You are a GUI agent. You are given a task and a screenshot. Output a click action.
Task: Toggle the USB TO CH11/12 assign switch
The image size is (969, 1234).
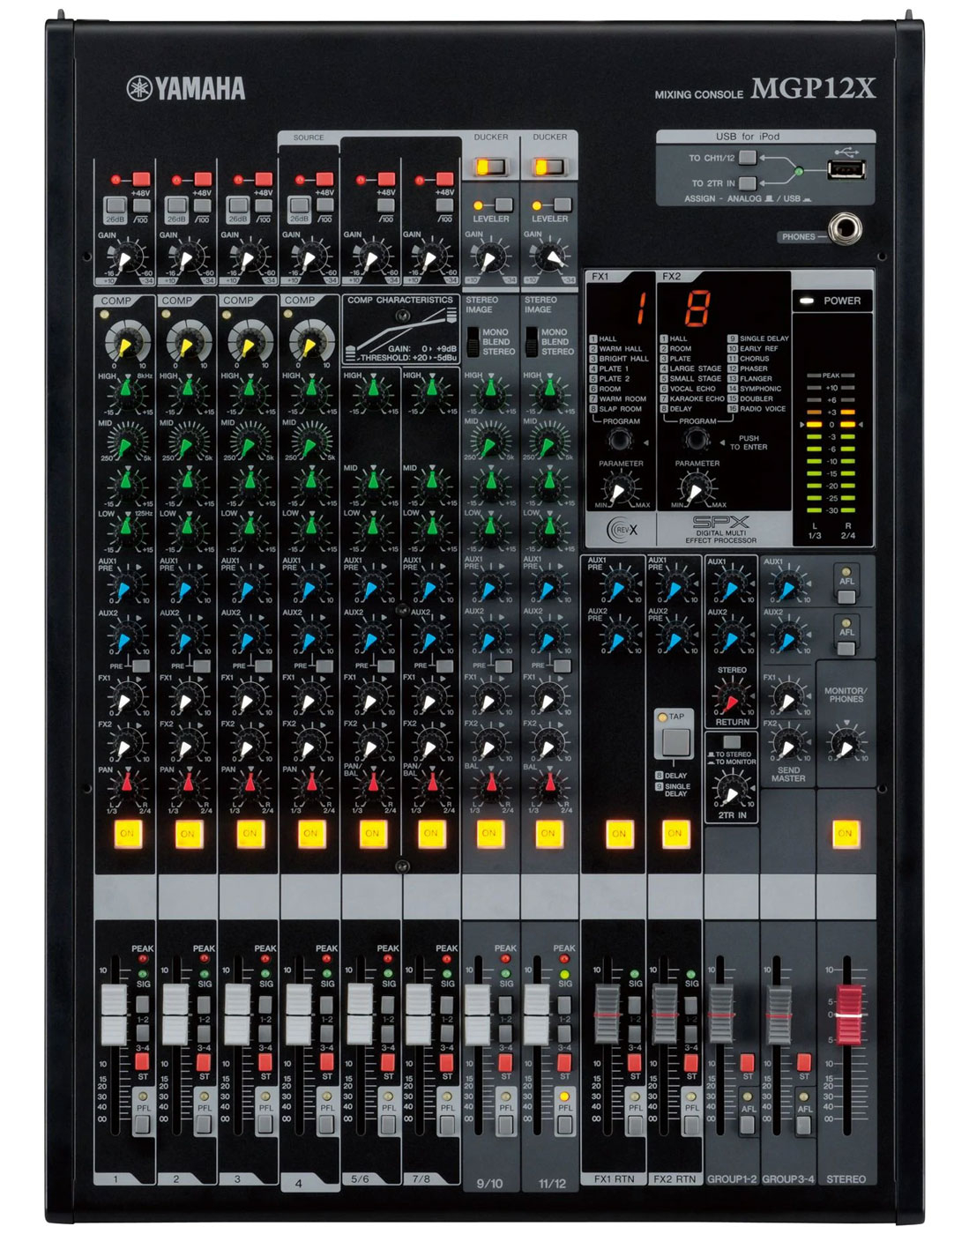click(x=748, y=158)
